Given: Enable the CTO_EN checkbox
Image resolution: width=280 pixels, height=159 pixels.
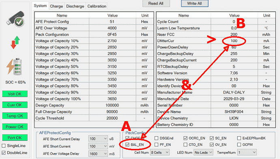Looking at the screenshot, I should pyautogui.click(x=185, y=144).
